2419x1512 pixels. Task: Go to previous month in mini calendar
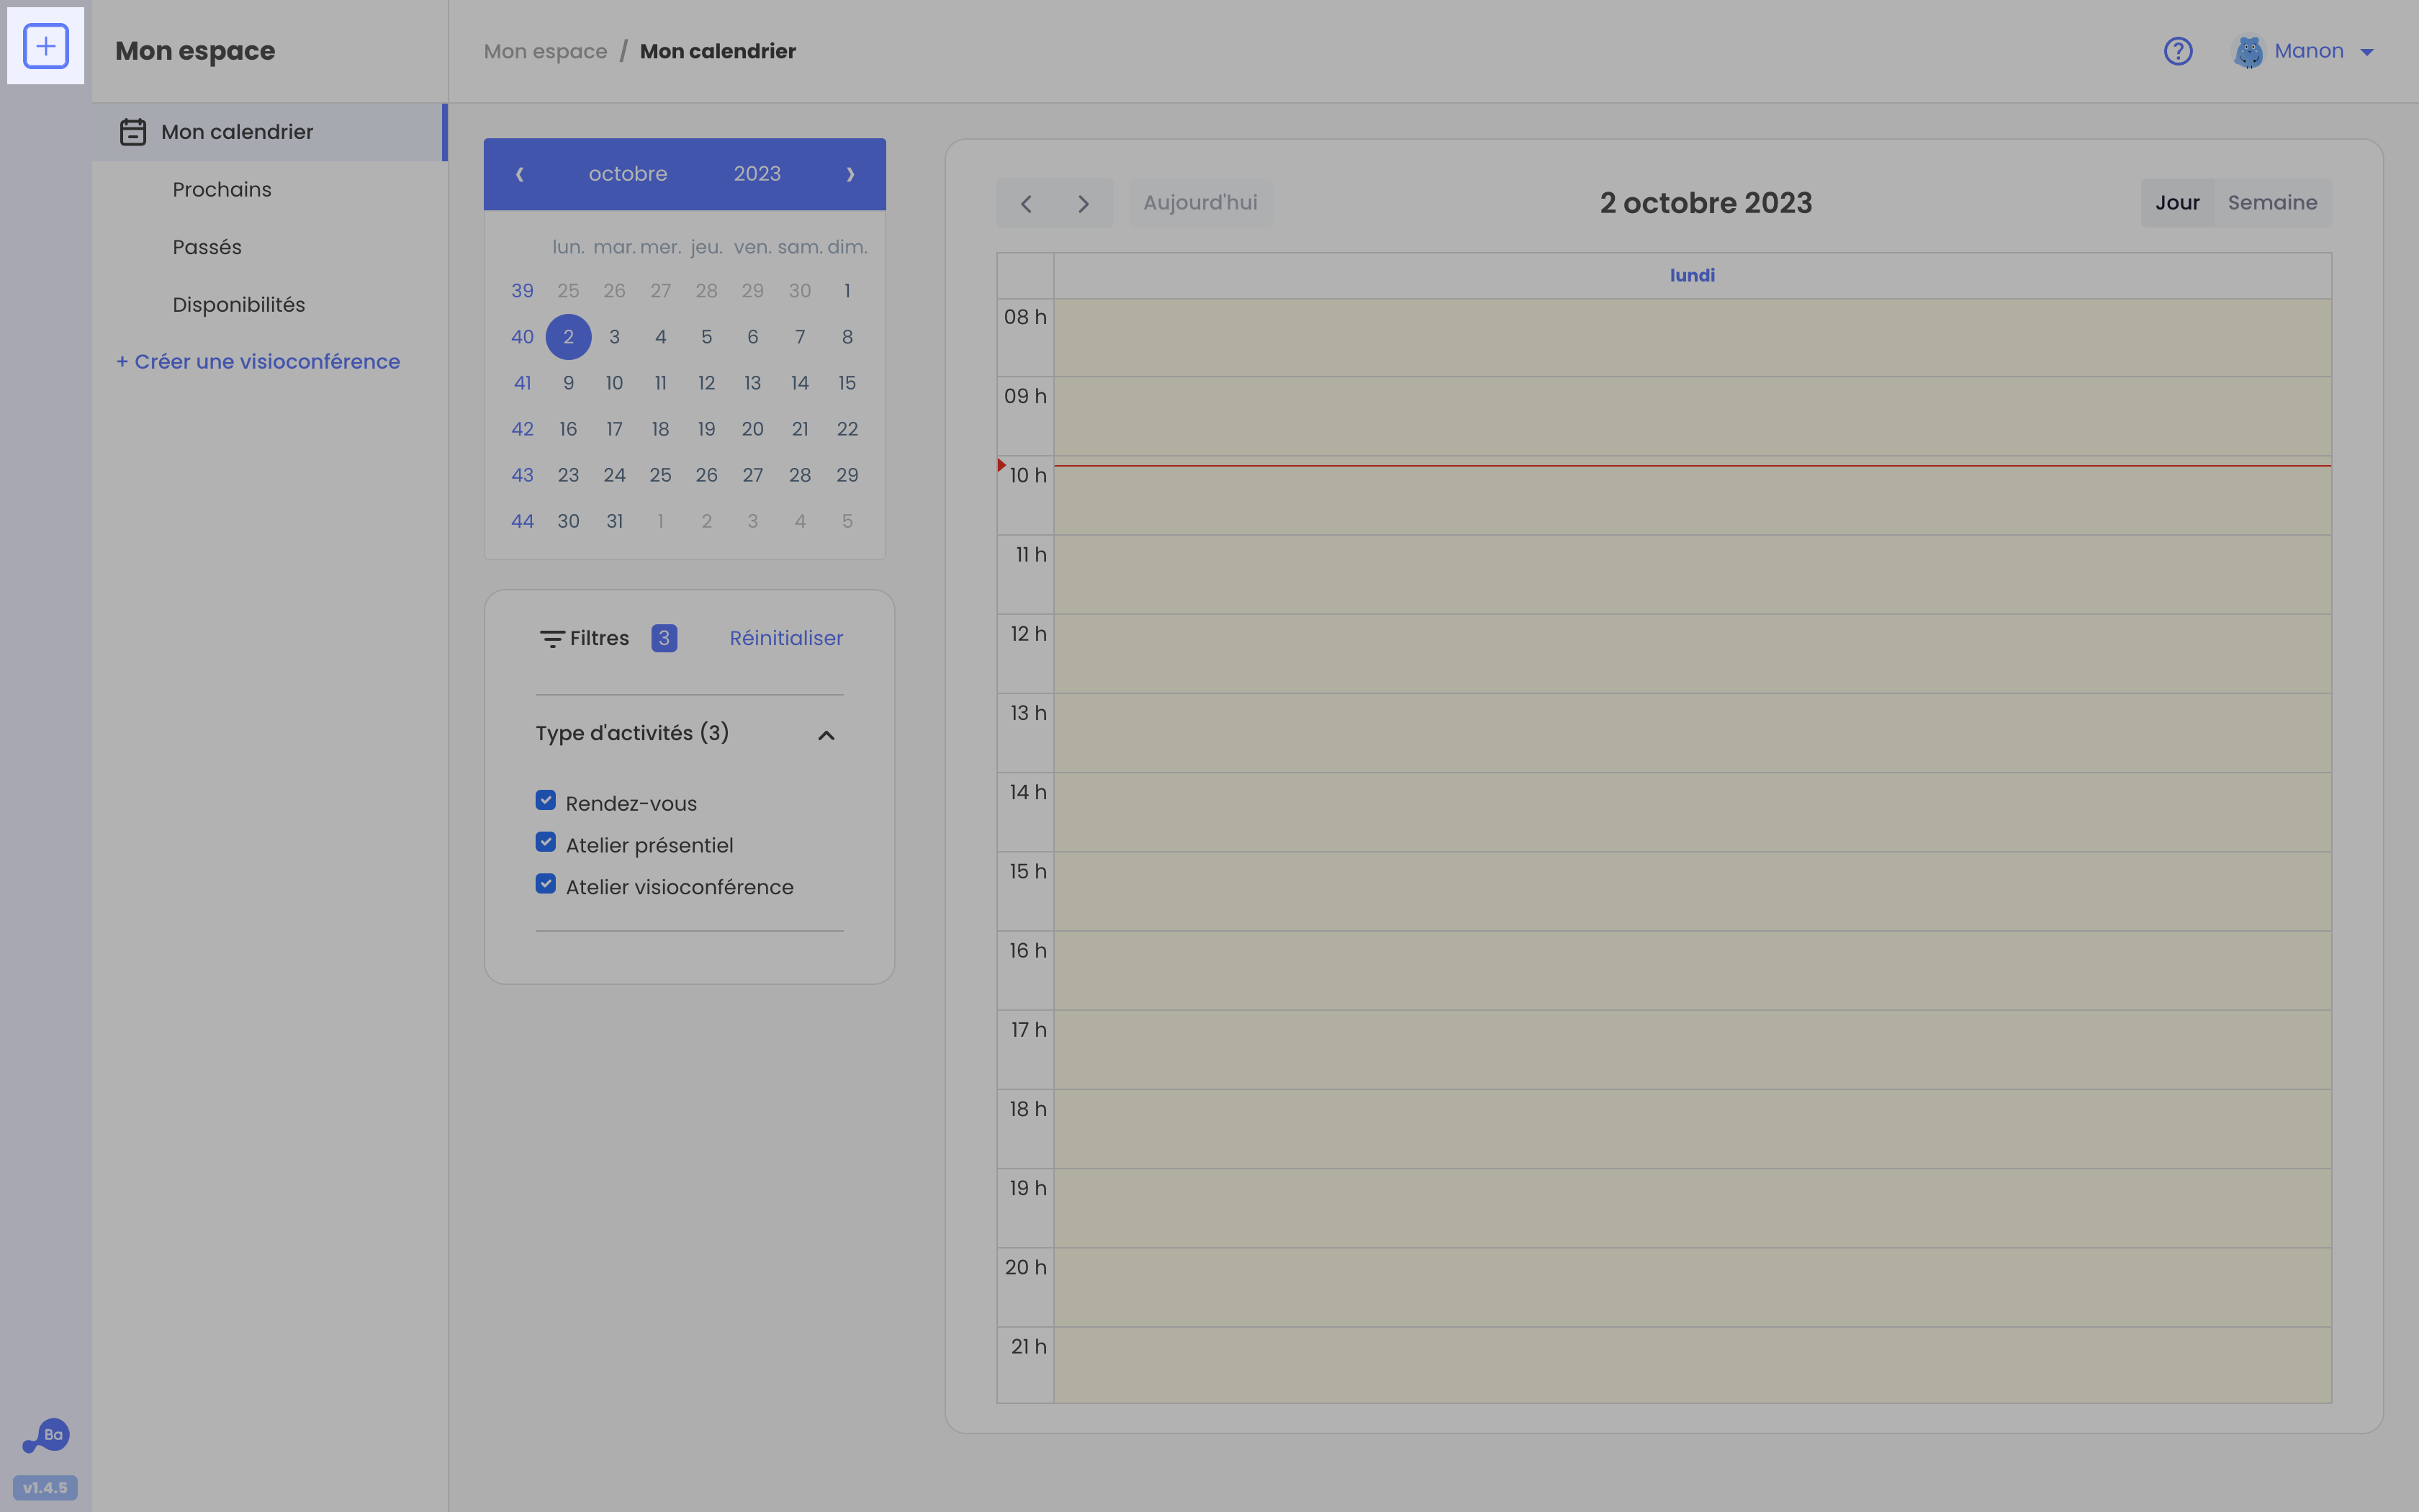(520, 174)
